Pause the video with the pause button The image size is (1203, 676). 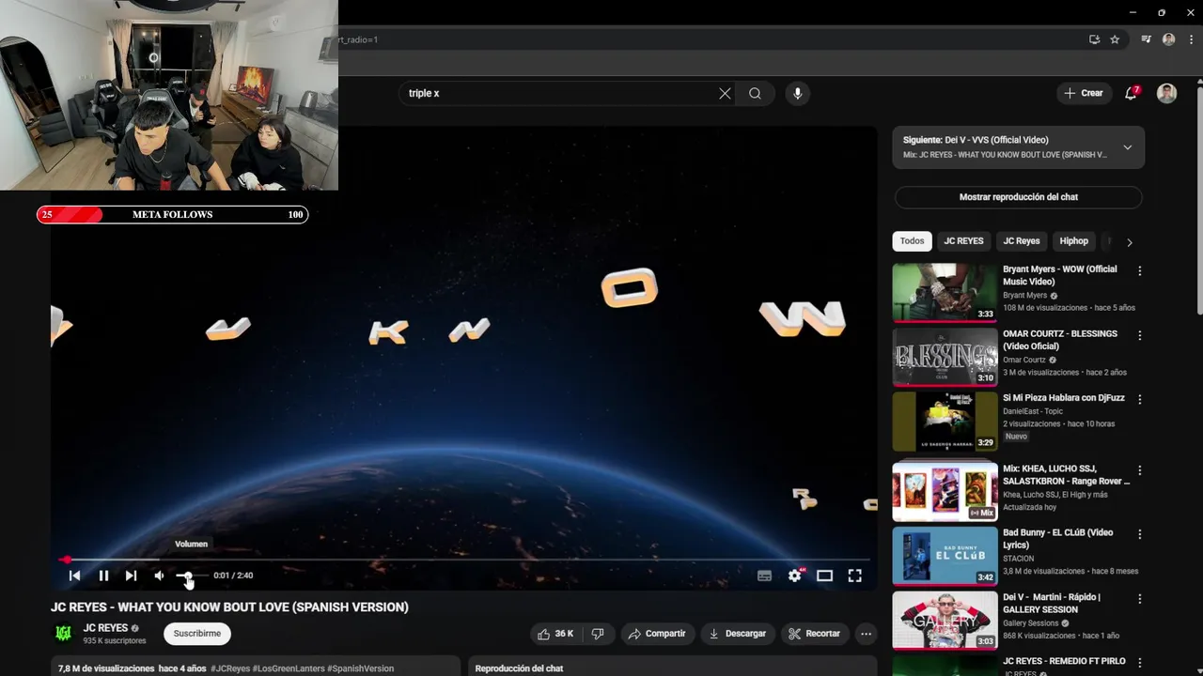(103, 576)
